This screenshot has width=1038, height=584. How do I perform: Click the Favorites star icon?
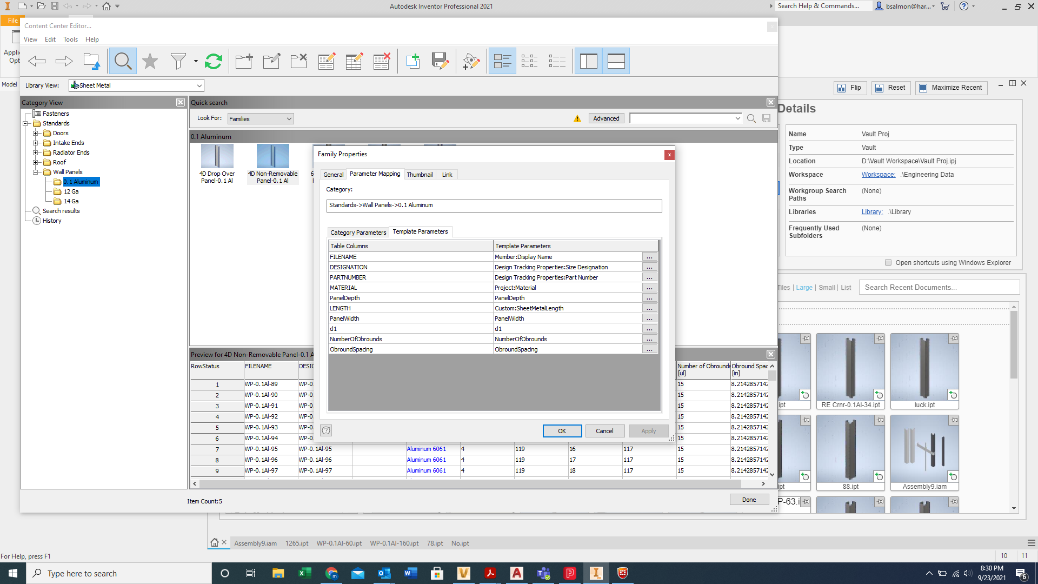point(150,61)
